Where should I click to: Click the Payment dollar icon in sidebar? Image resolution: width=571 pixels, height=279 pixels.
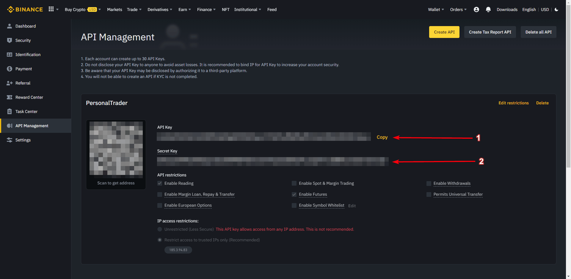(x=10, y=69)
